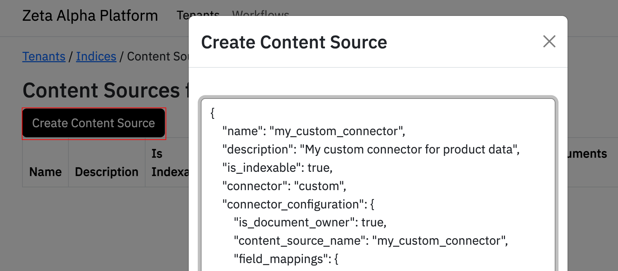Open the Tenants breadcrumb link

[x=44, y=56]
